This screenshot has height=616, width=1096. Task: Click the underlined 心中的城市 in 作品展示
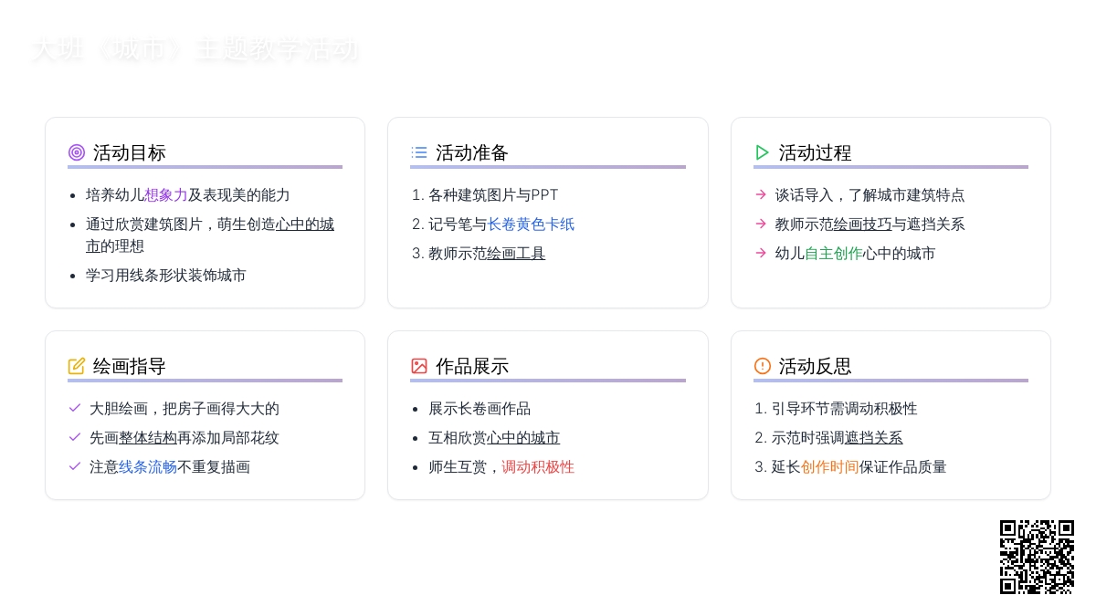click(x=523, y=437)
